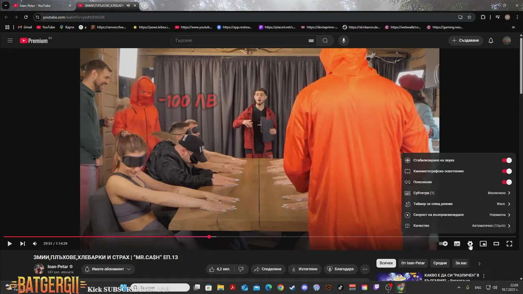Open Скорост на възпроизвеждане submenu
This screenshot has width=523, height=294.
click(x=458, y=215)
